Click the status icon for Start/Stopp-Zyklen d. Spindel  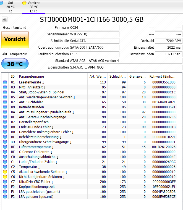(5, 92)
